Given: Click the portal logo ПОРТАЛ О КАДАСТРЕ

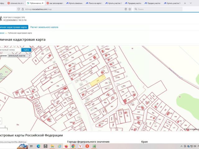Looking at the screenshot, I should click(13, 19).
